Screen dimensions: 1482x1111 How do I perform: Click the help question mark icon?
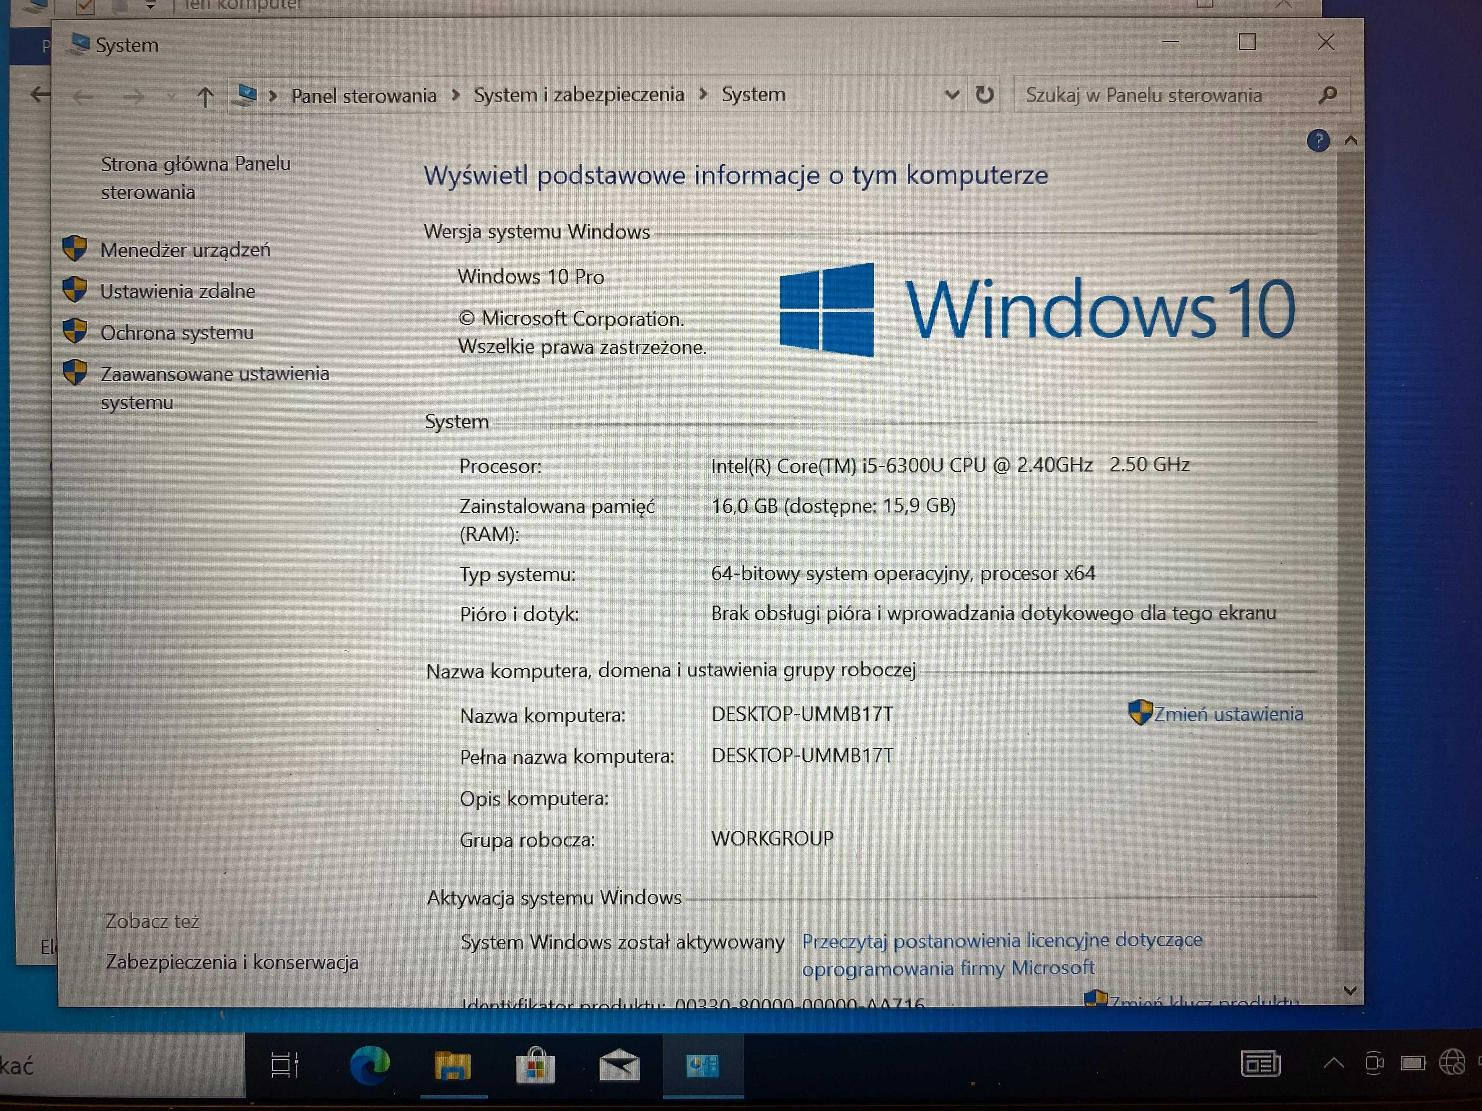click(1318, 141)
